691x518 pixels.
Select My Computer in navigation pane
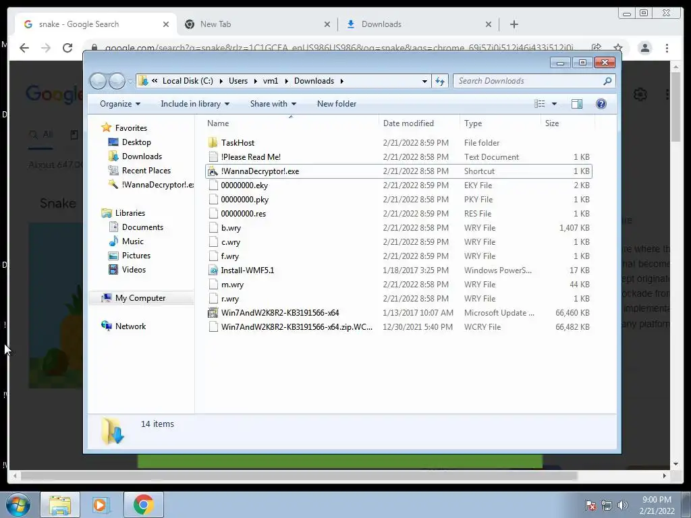tap(140, 298)
